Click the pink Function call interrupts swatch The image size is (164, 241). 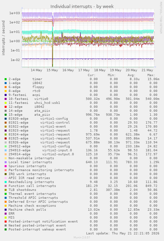point(6,186)
